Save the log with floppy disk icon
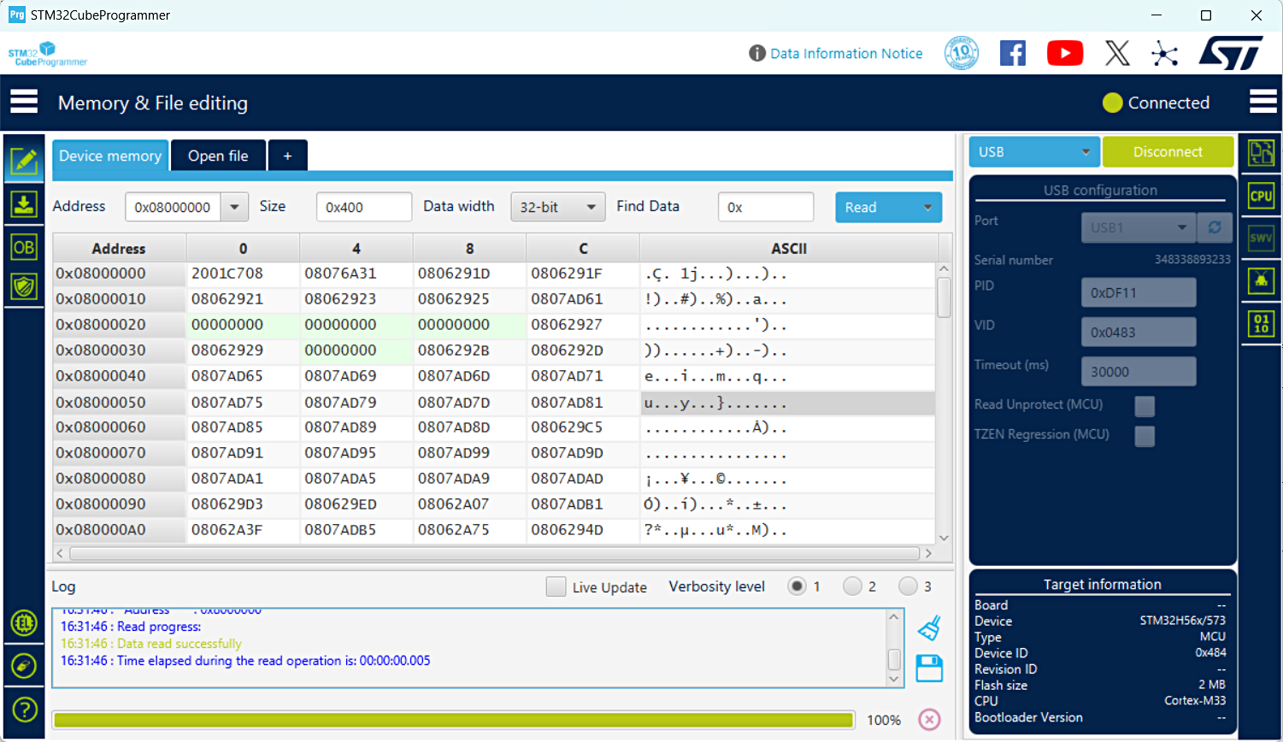Viewport: 1283px width, 742px height. pyautogui.click(x=929, y=668)
